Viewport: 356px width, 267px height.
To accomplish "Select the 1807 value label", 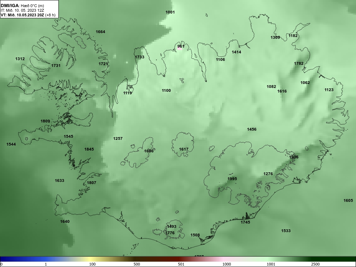I will point(91,183).
